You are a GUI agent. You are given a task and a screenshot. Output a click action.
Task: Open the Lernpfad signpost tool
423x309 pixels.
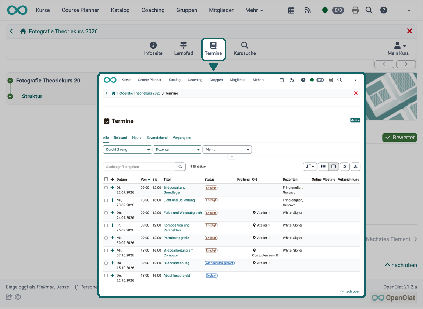point(184,49)
